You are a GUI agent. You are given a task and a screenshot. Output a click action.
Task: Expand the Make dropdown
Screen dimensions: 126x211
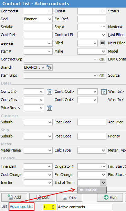point(103,51)
